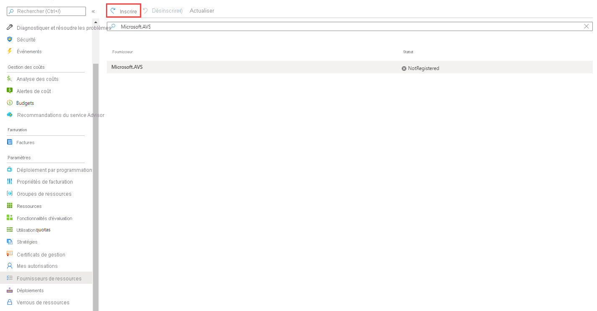This screenshot has width=597, height=311.
Task: Open Groupes de ressources
Action: point(44,194)
